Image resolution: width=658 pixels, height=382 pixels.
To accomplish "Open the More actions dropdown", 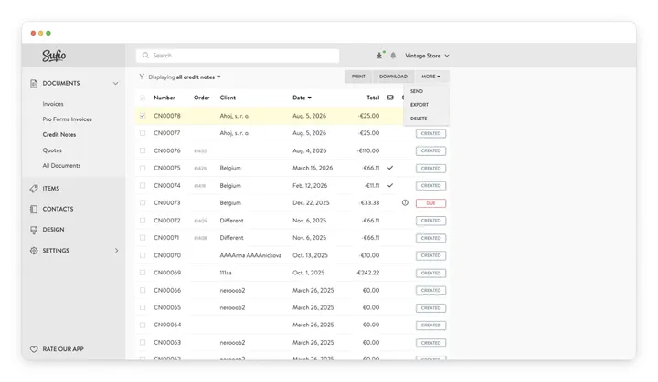I will (x=431, y=77).
